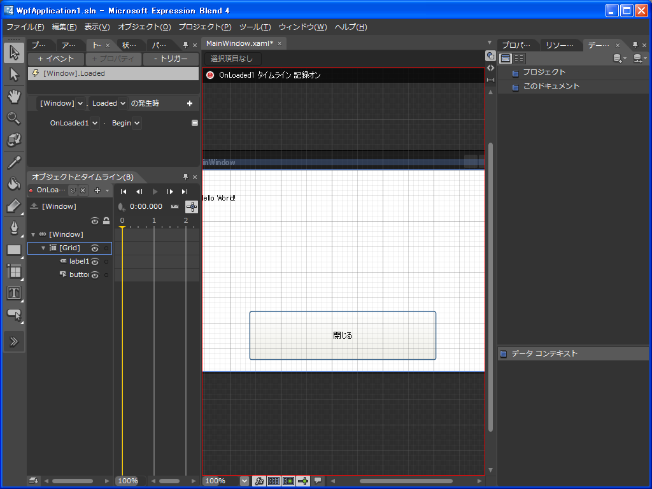Open storyboard picker double-chevron
This screenshot has height=489, width=652.
pyautogui.click(x=73, y=190)
